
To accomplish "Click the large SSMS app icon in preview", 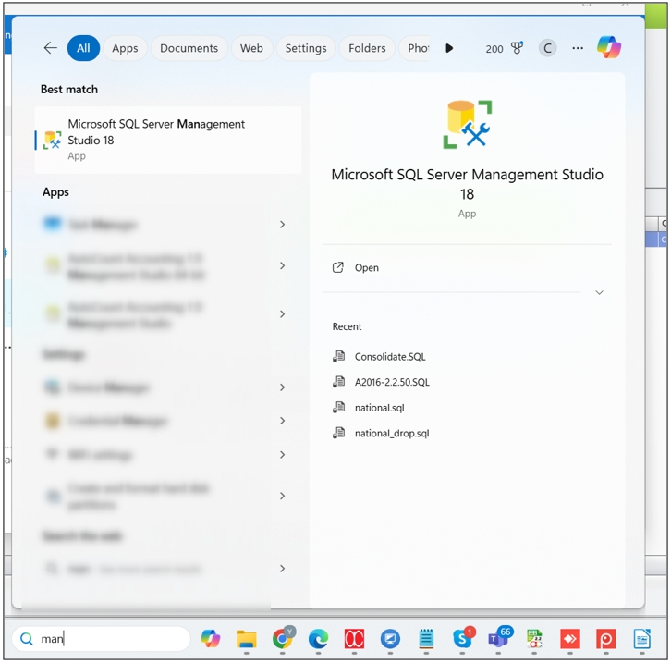I will coord(468,125).
